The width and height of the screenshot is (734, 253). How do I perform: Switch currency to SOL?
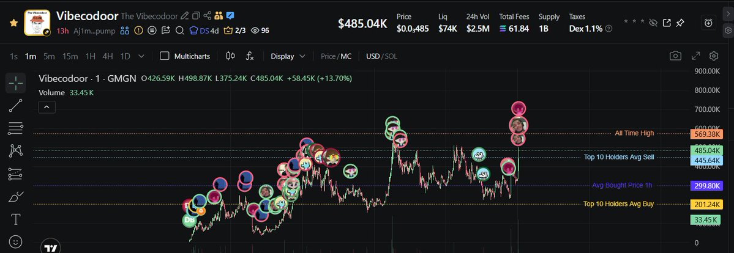tap(391, 56)
